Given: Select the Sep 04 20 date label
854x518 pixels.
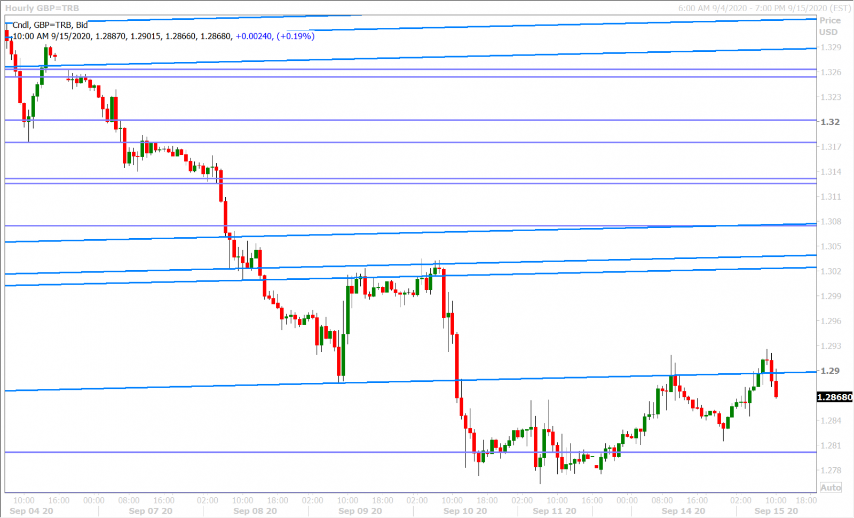Looking at the screenshot, I should (31, 511).
